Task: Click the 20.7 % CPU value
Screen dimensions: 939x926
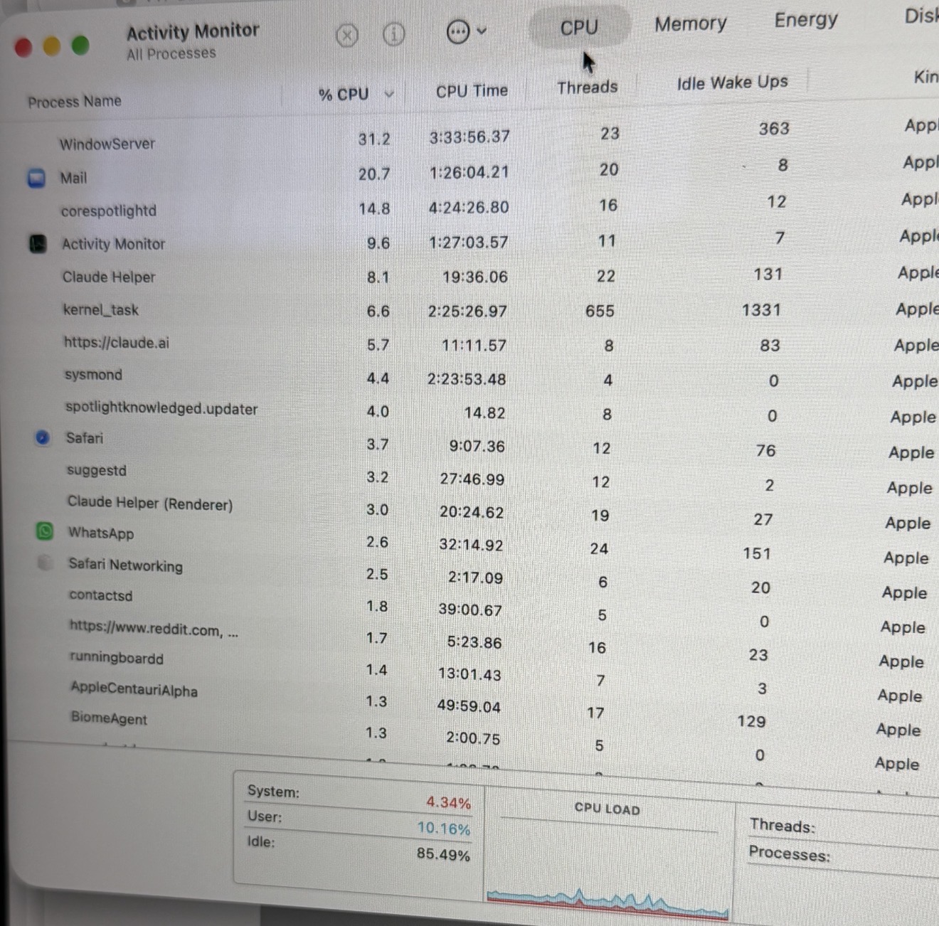Action: tap(374, 174)
